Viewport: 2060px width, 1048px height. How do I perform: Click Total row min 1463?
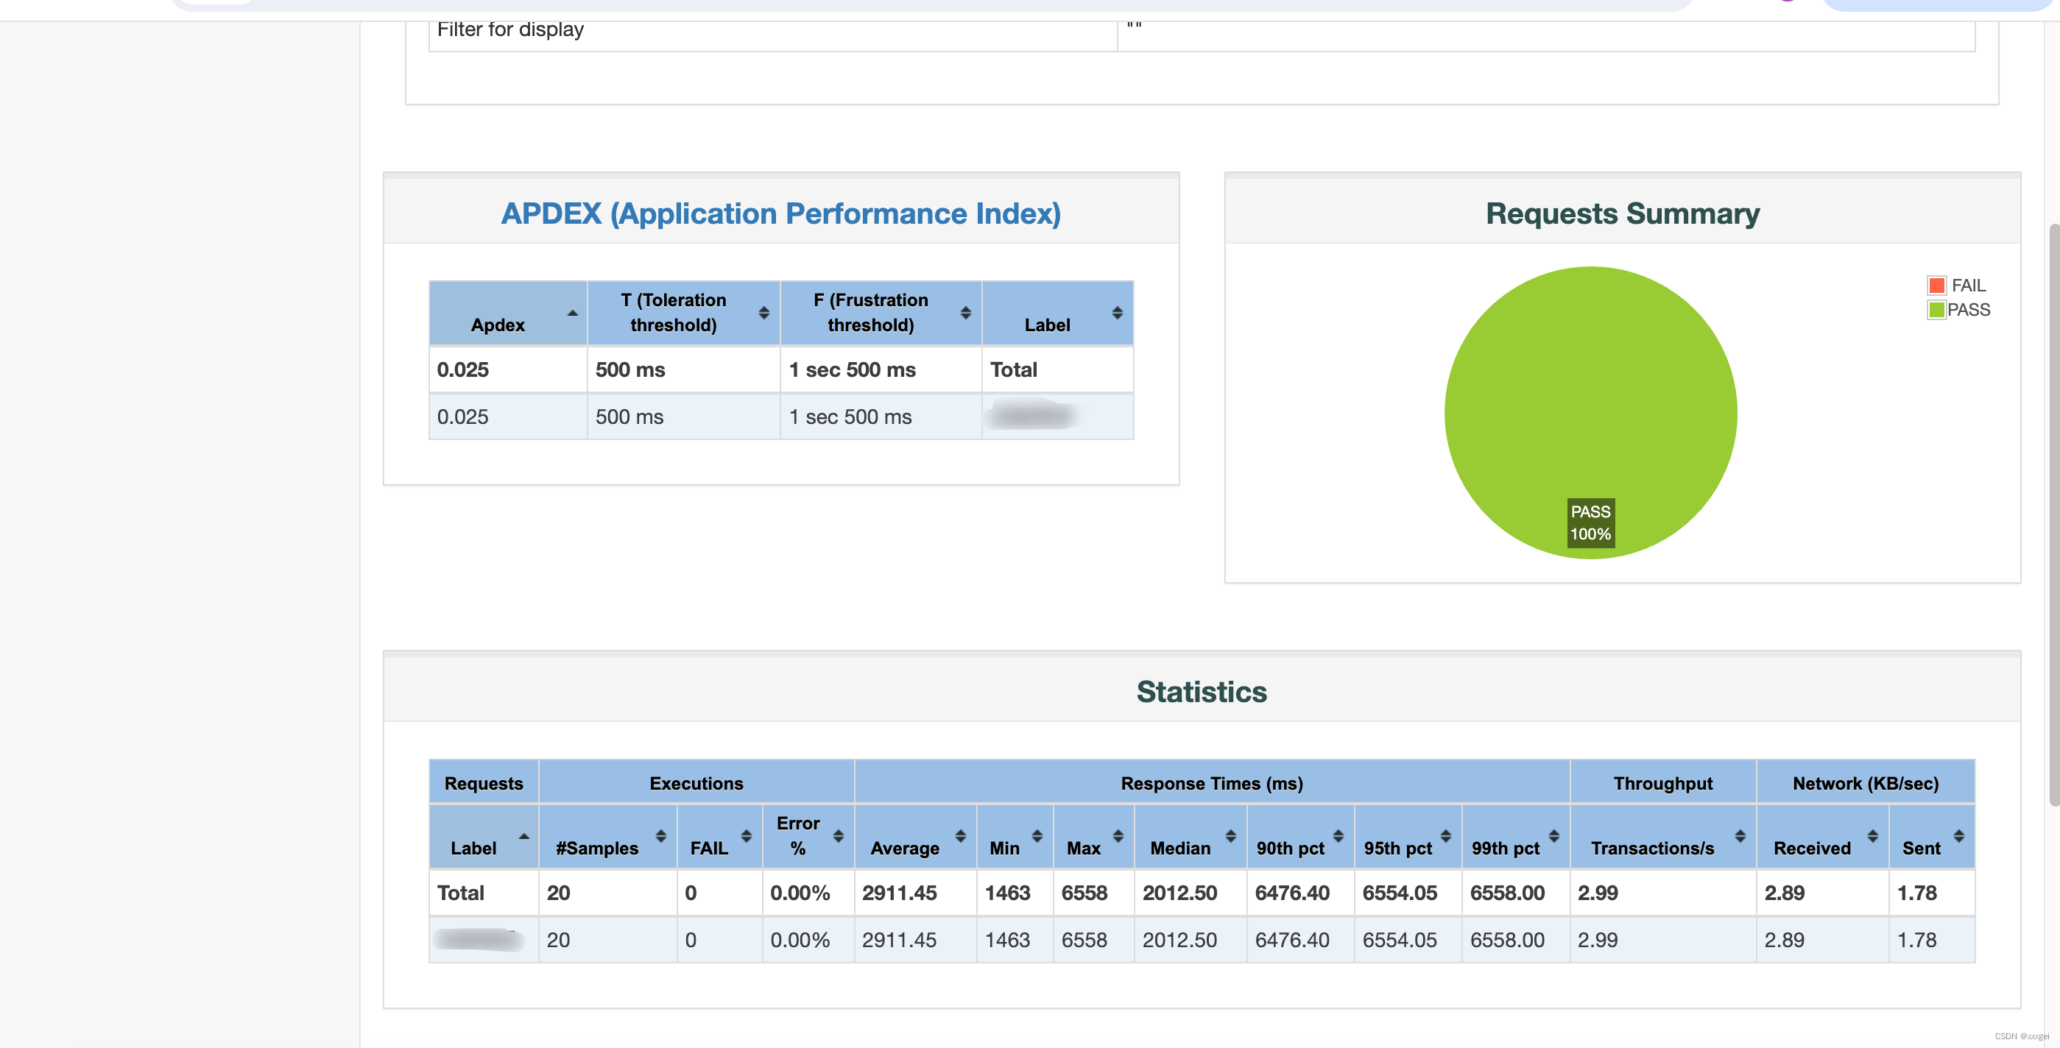[1008, 892]
